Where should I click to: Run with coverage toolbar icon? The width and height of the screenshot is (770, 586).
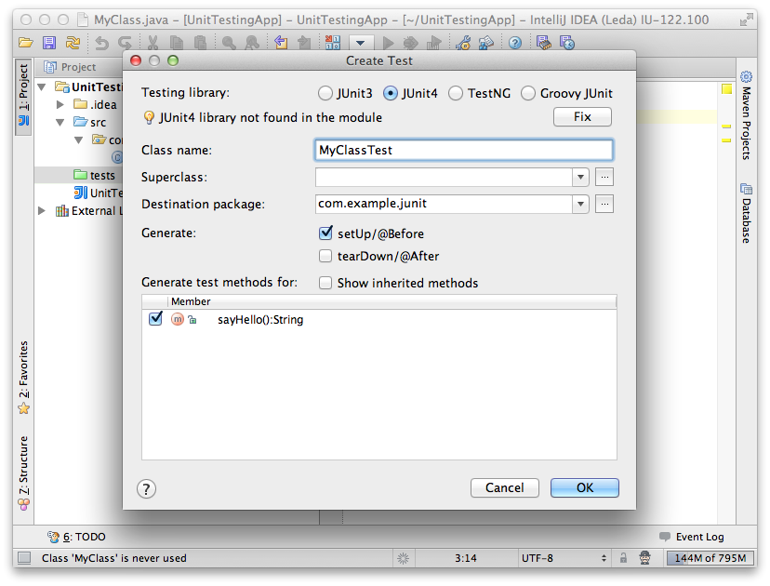point(433,43)
